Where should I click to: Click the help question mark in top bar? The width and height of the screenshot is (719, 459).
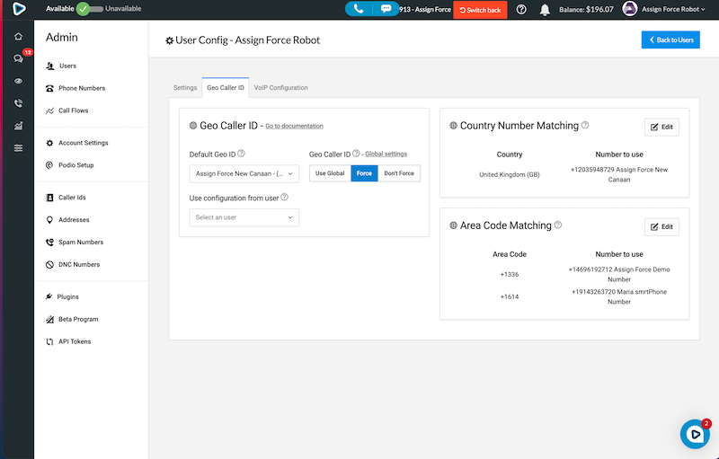pyautogui.click(x=521, y=10)
